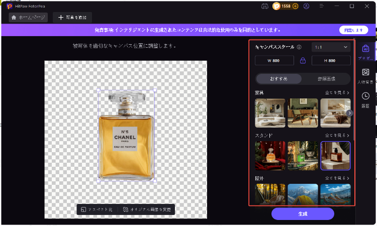Viewport: 377px width, 226px height.
Task: Click the info icon beside キャンバススケール
Action: [299, 47]
